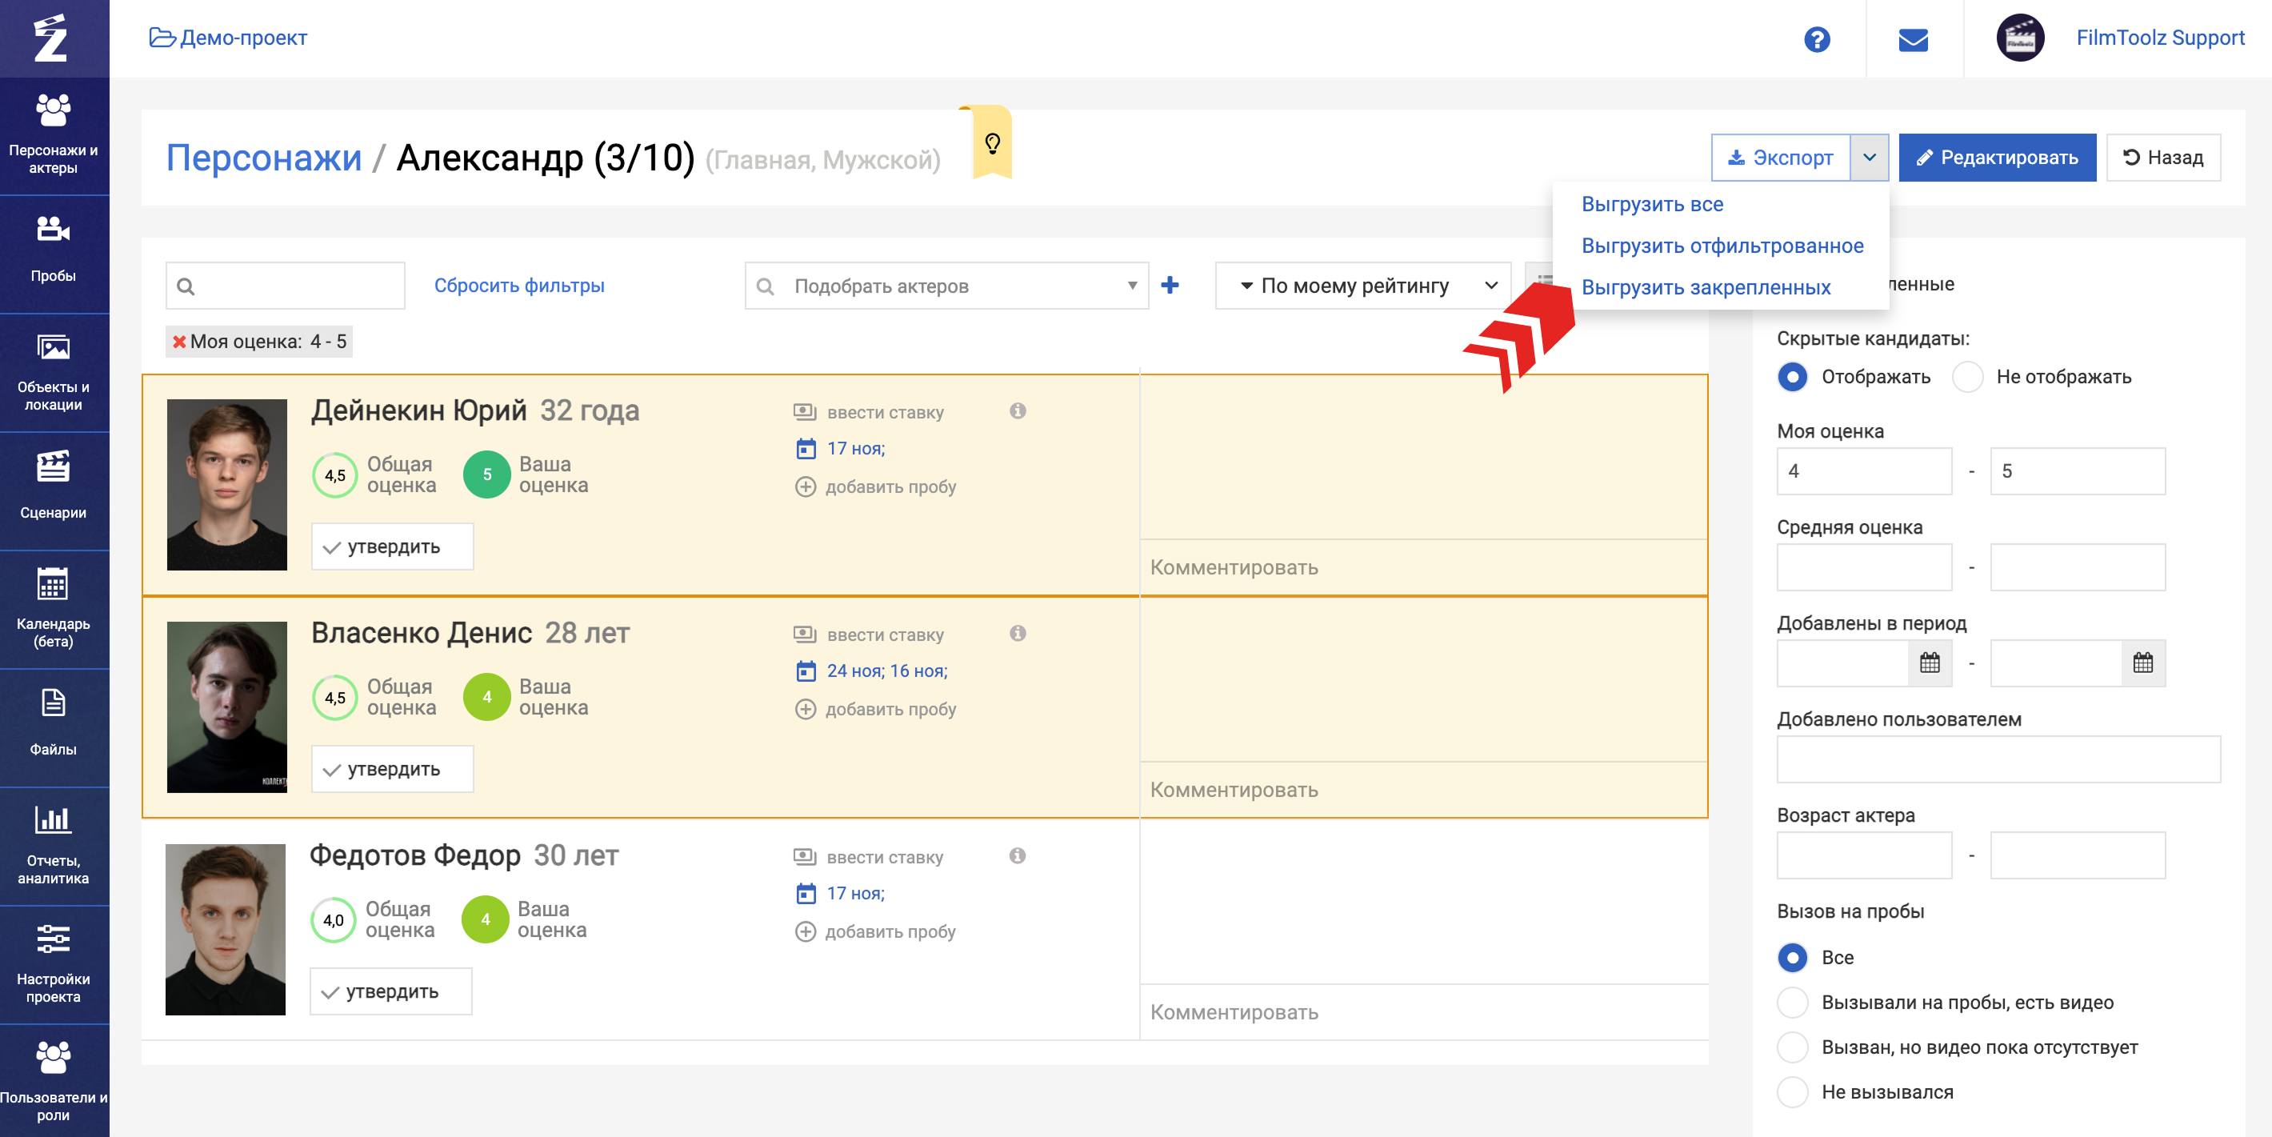
Task: Select Не вызывался radio option
Action: [1791, 1091]
